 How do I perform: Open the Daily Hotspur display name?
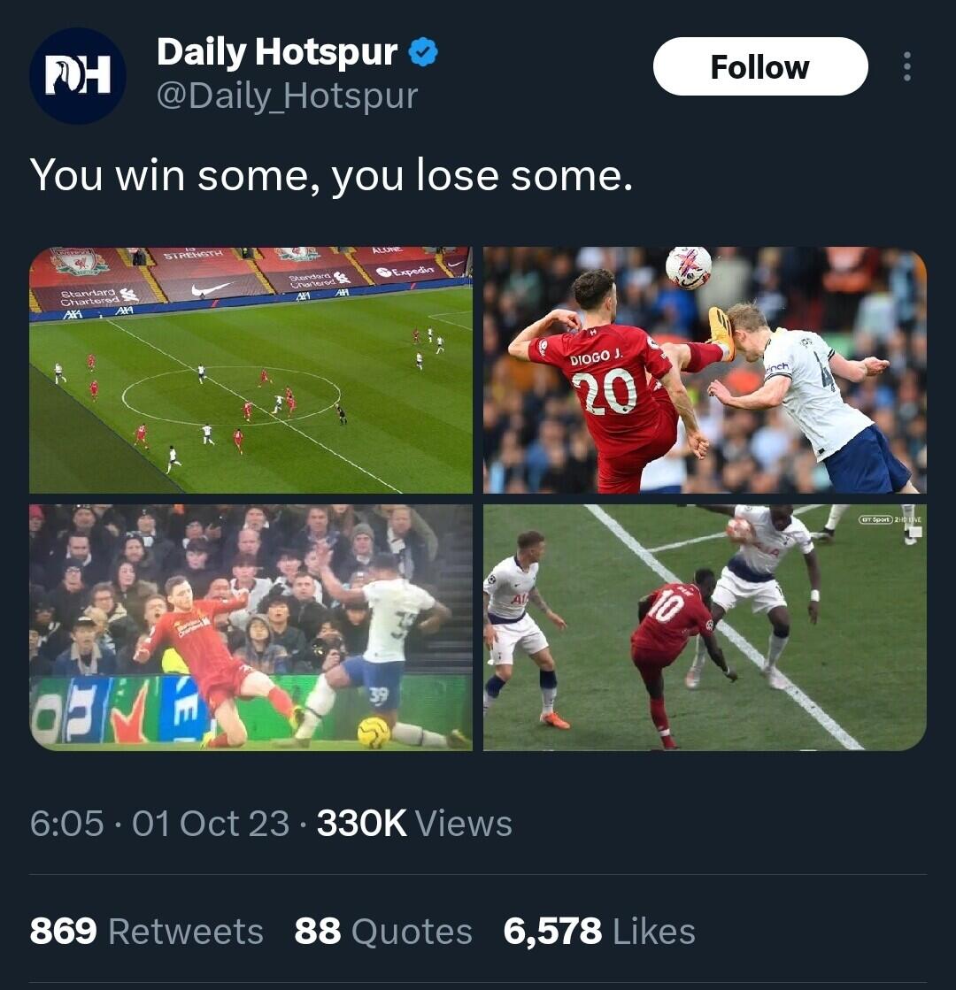tap(277, 52)
